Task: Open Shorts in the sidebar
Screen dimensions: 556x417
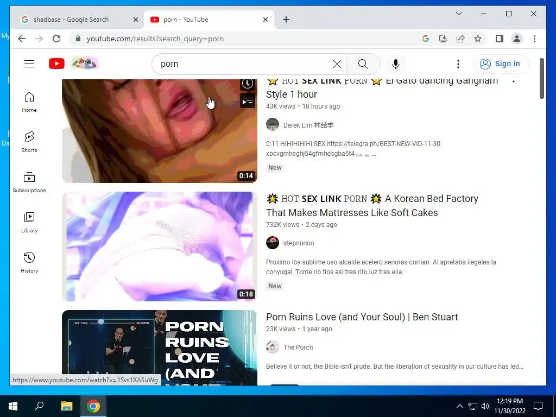Action: pyautogui.click(x=29, y=142)
